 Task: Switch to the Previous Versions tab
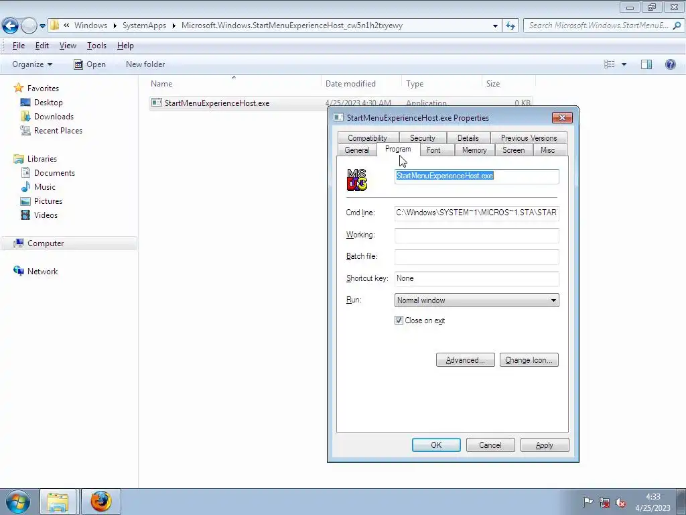pos(529,138)
